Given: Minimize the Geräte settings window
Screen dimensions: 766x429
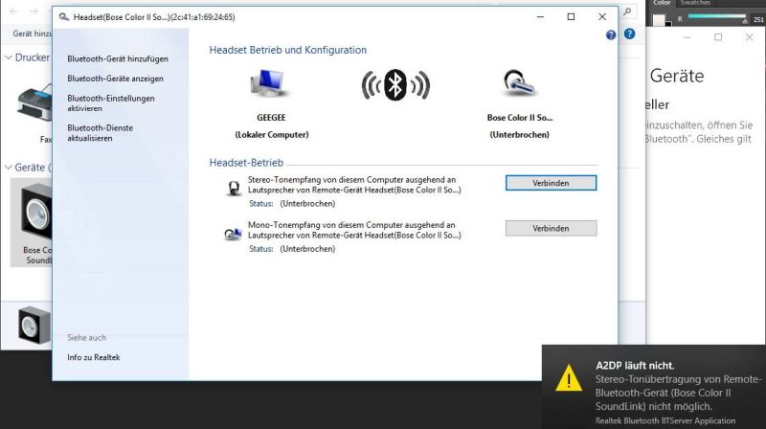Looking at the screenshot, I should point(687,37).
